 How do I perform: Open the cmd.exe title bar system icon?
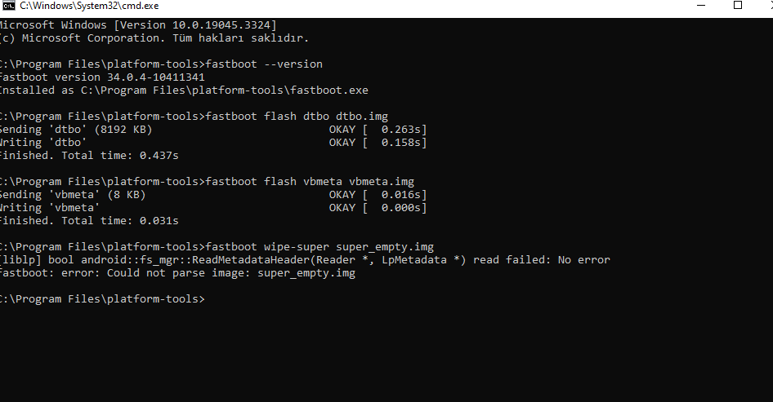[8, 6]
